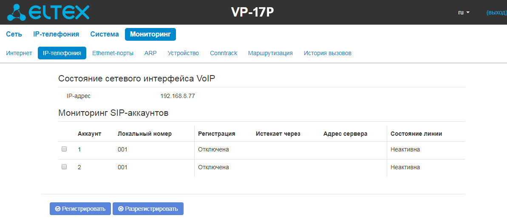507x221 pixels.
Task: Switch to the Ethernet-порты tab
Action: point(113,53)
